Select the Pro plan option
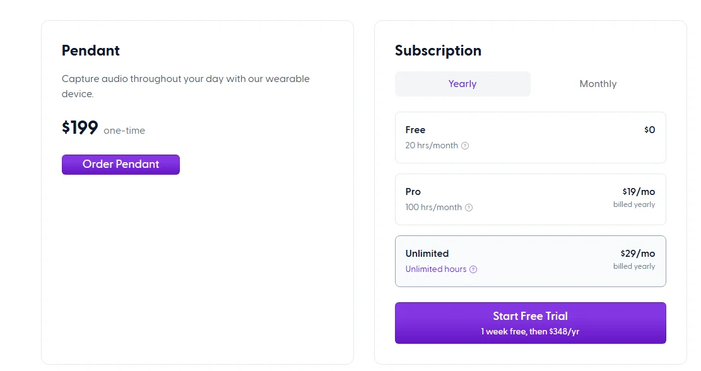 point(530,199)
